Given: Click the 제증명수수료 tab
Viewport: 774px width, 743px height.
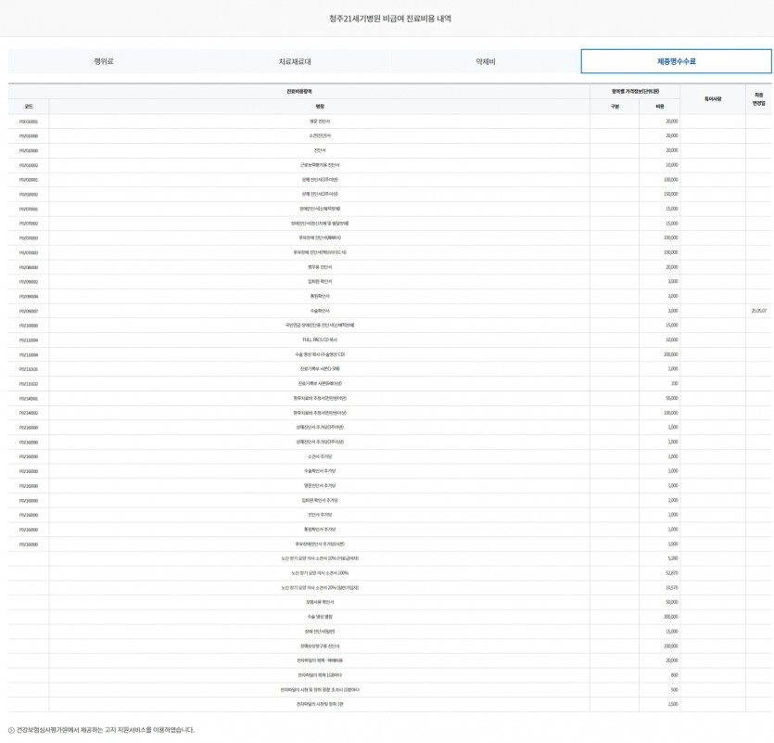Looking at the screenshot, I should (x=677, y=61).
